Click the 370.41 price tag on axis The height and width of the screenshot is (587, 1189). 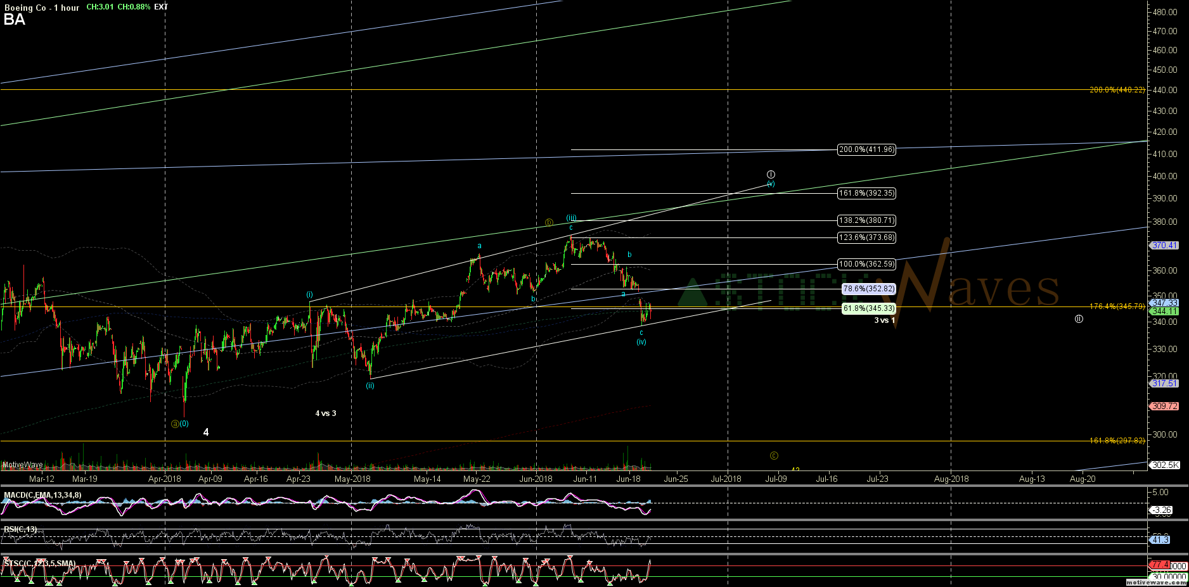(1164, 245)
